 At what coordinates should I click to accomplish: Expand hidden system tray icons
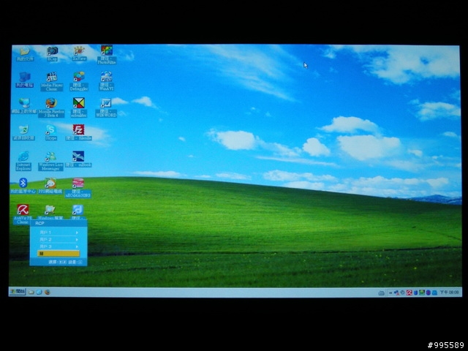[390, 292]
